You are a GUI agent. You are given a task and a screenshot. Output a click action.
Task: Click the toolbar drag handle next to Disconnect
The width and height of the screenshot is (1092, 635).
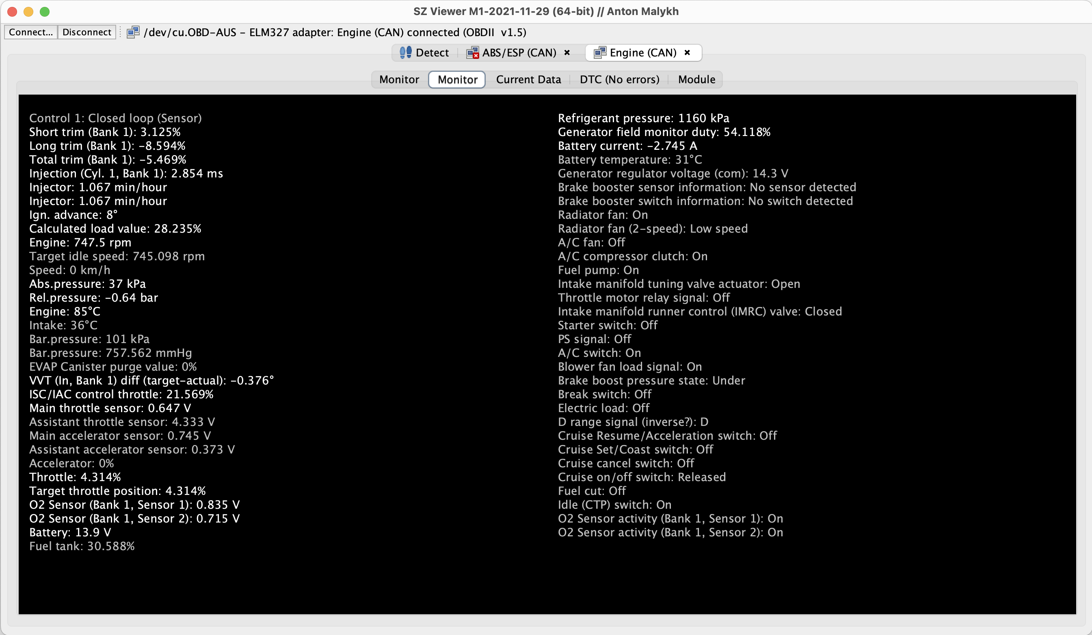point(120,32)
